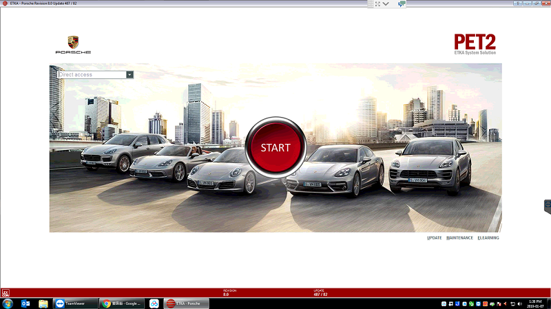Open the remote session chat icon
Screen dimensions: 551x309
pyautogui.click(x=402, y=4)
